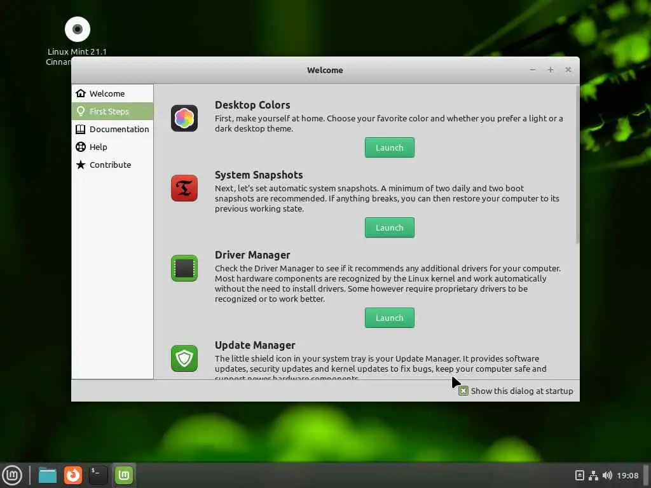The width and height of the screenshot is (651, 488).
Task: Launch Desktop Colors
Action: coord(390,147)
